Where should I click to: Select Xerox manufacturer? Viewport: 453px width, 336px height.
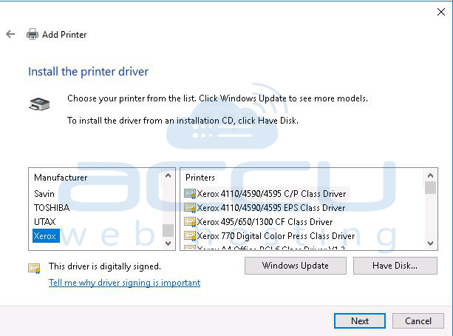coord(46,236)
